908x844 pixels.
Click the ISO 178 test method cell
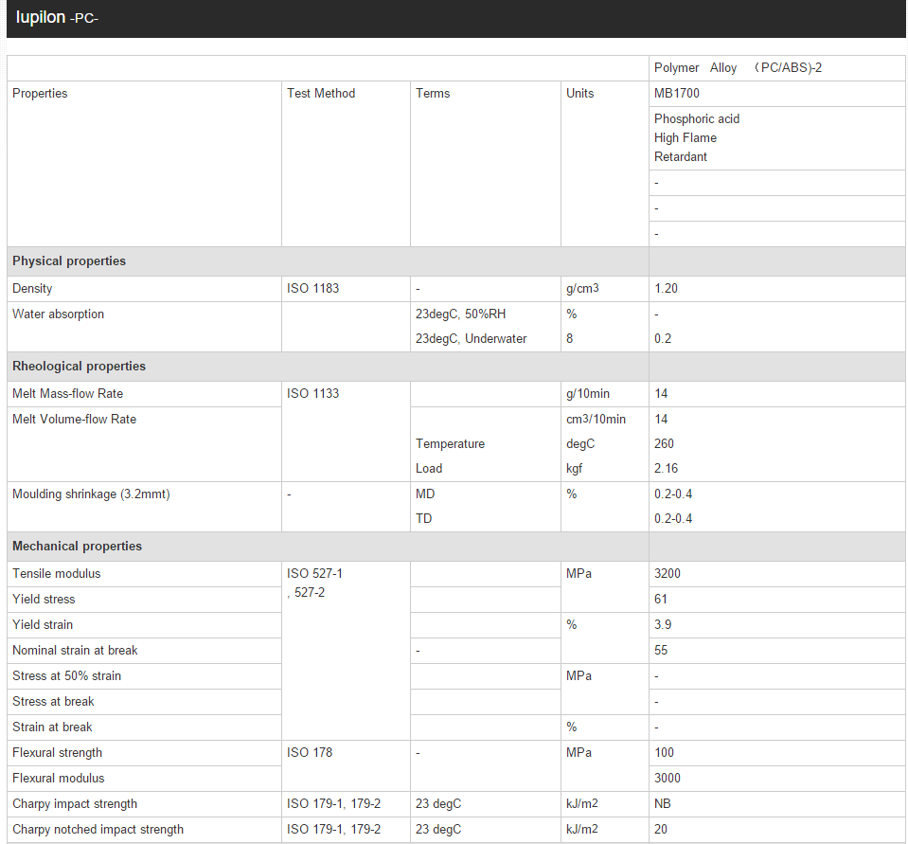tap(309, 753)
